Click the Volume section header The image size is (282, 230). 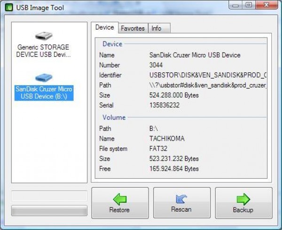tap(114, 117)
